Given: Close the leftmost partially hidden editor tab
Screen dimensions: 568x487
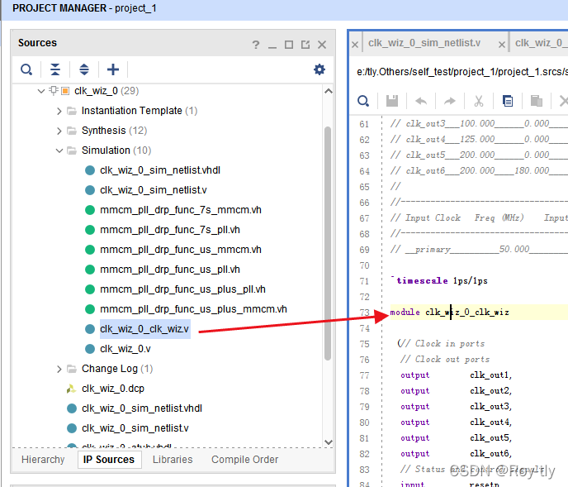Looking at the screenshot, I should click(x=355, y=45).
